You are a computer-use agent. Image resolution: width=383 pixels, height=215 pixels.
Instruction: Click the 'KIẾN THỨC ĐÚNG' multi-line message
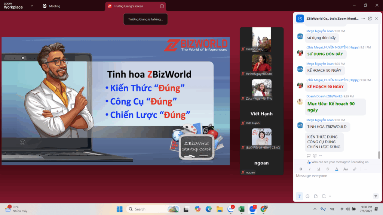click(324, 142)
